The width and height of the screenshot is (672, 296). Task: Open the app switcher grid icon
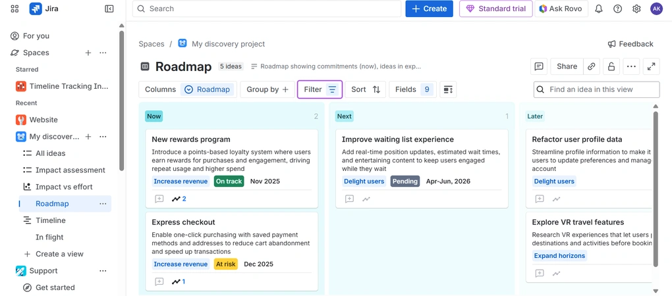click(14, 9)
